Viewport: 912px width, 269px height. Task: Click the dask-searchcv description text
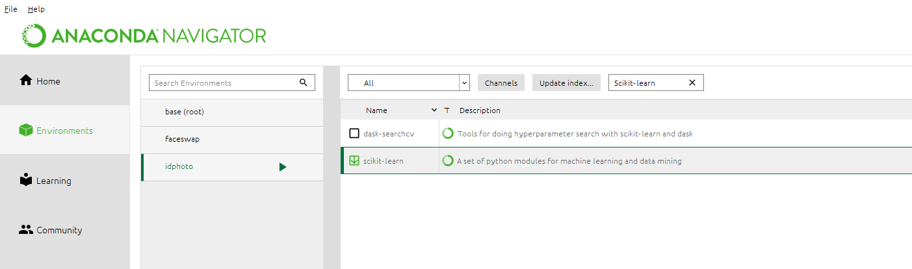pyautogui.click(x=575, y=133)
